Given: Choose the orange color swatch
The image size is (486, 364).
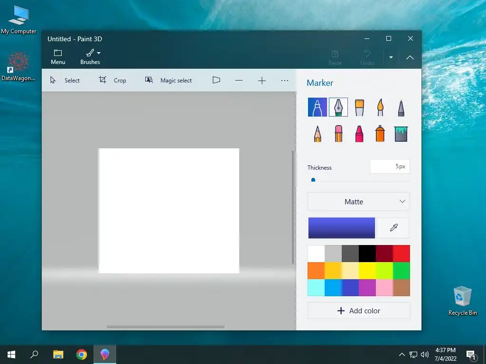Looking at the screenshot, I should [316, 271].
